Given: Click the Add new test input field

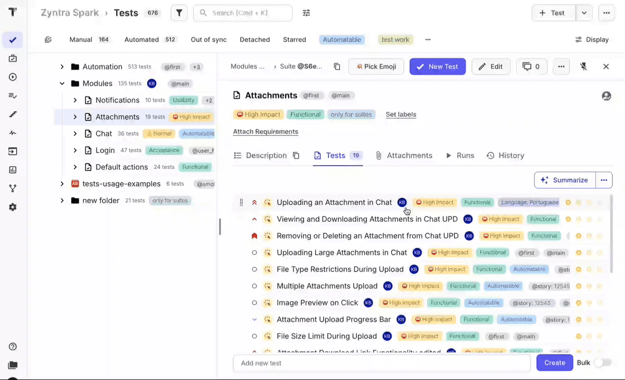Looking at the screenshot, I should (381, 363).
